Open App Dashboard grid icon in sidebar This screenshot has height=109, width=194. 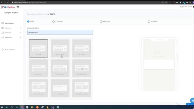coord(2,23)
